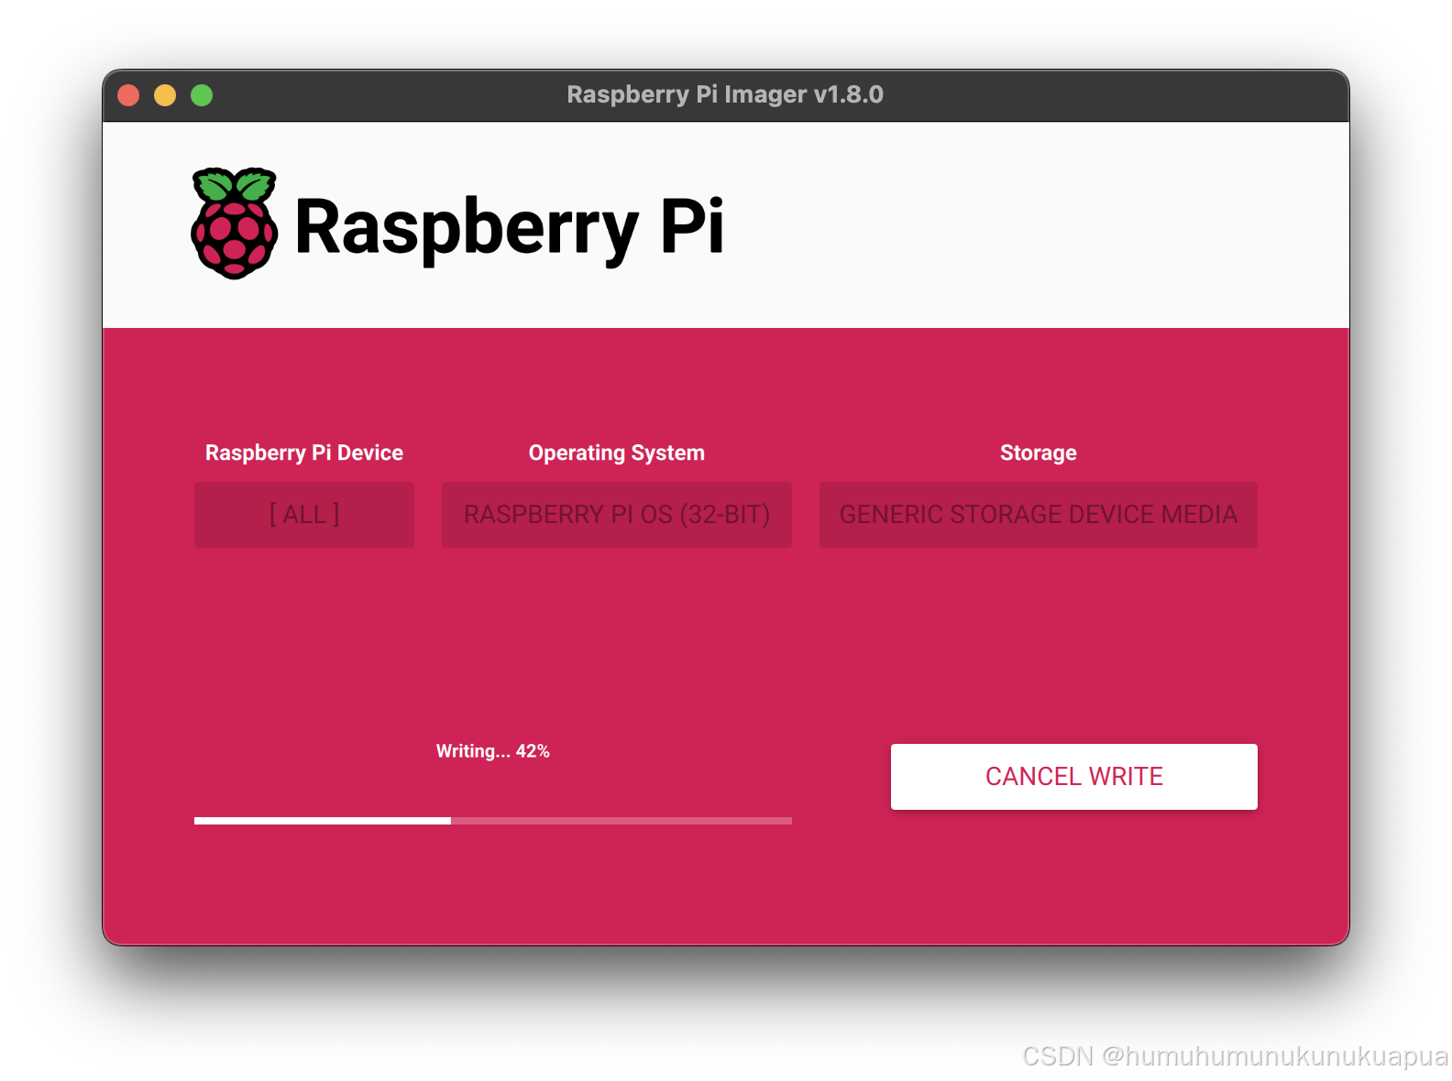Click the yellow minimize window button
Image resolution: width=1452 pixels, height=1081 pixels.
click(165, 95)
